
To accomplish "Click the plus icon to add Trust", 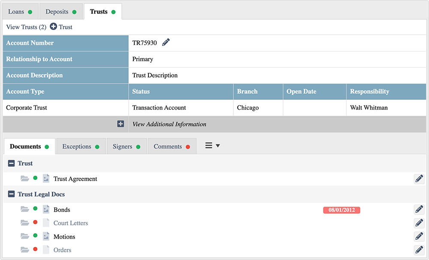I will pyautogui.click(x=54, y=27).
